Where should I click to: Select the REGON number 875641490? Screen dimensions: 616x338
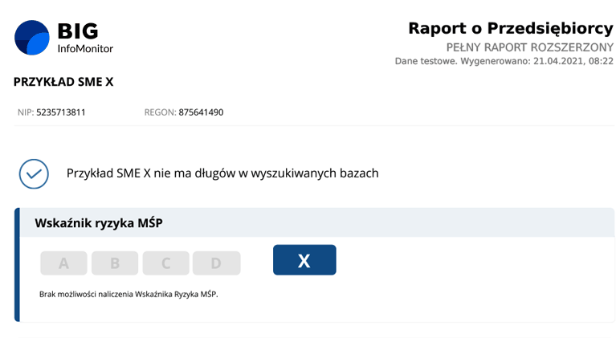[x=201, y=112]
